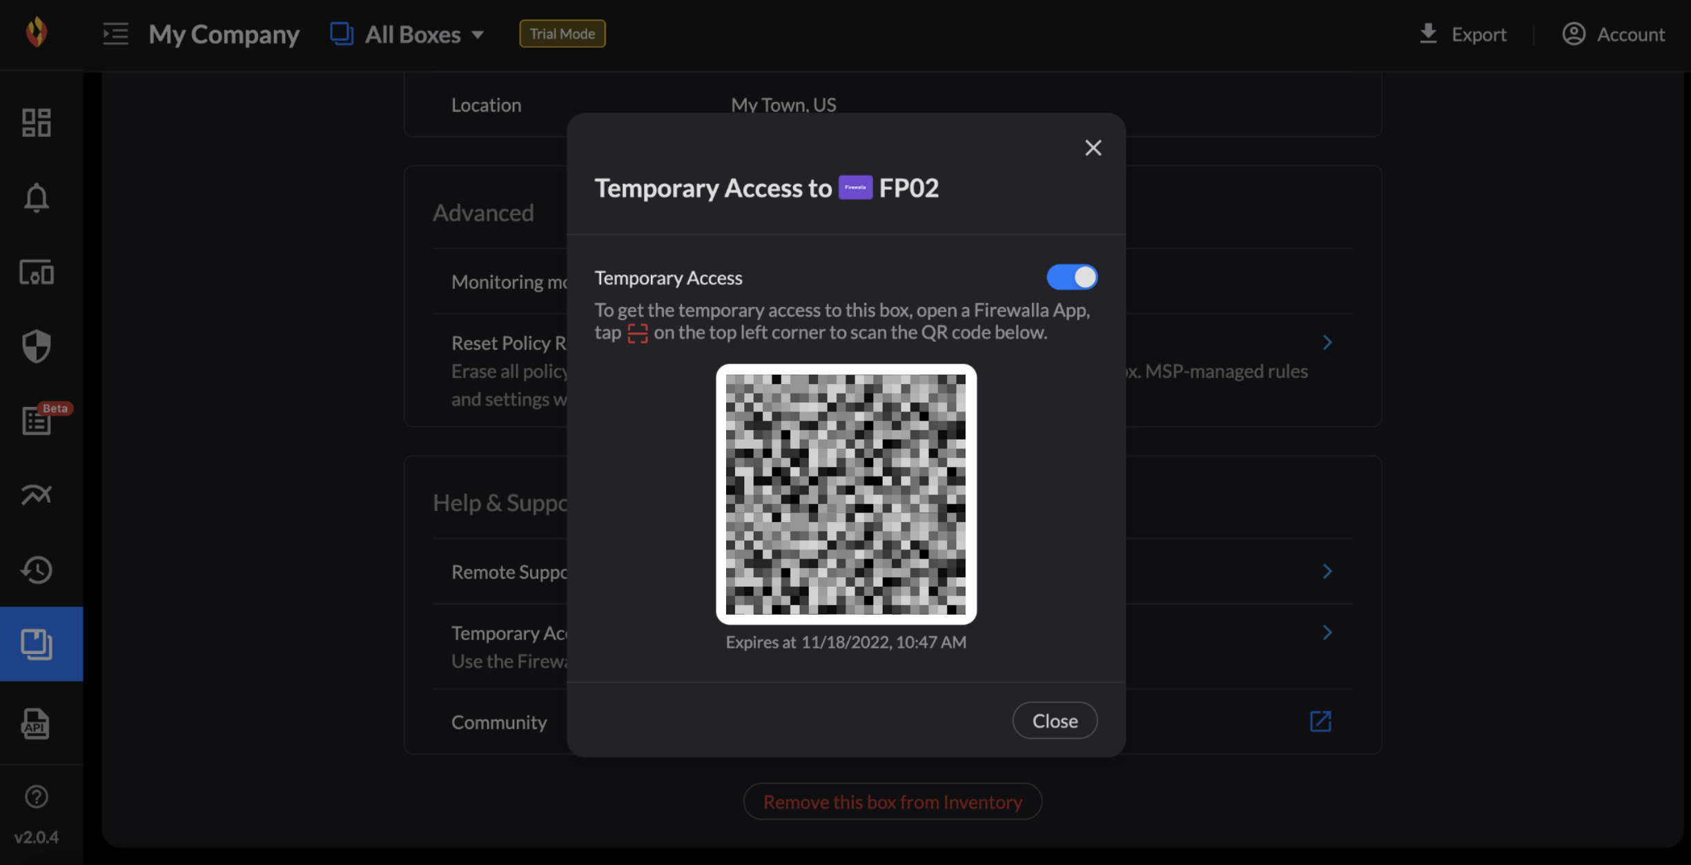Open the help question mark icon

tap(37, 797)
